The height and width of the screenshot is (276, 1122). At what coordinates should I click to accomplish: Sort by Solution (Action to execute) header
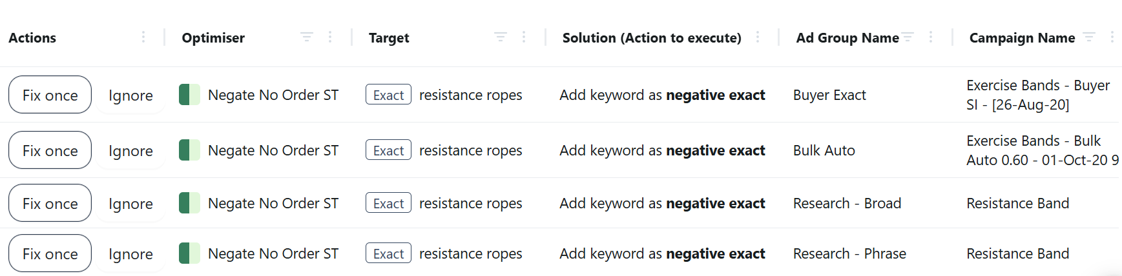pyautogui.click(x=652, y=38)
